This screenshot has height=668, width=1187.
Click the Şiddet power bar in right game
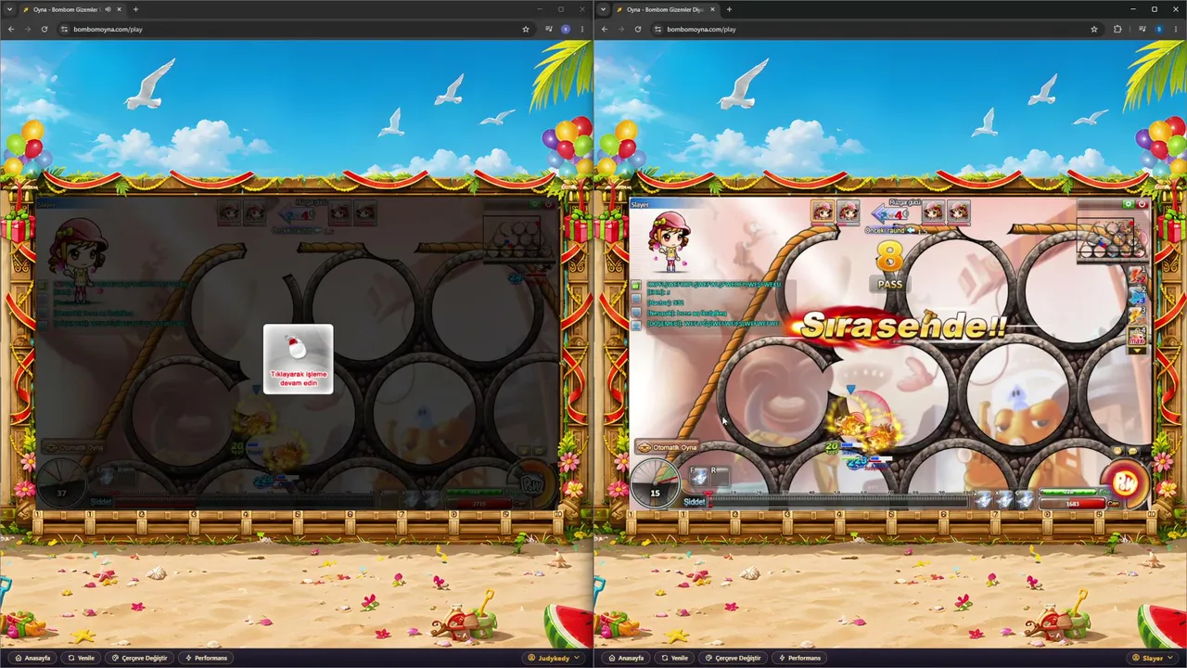point(838,502)
